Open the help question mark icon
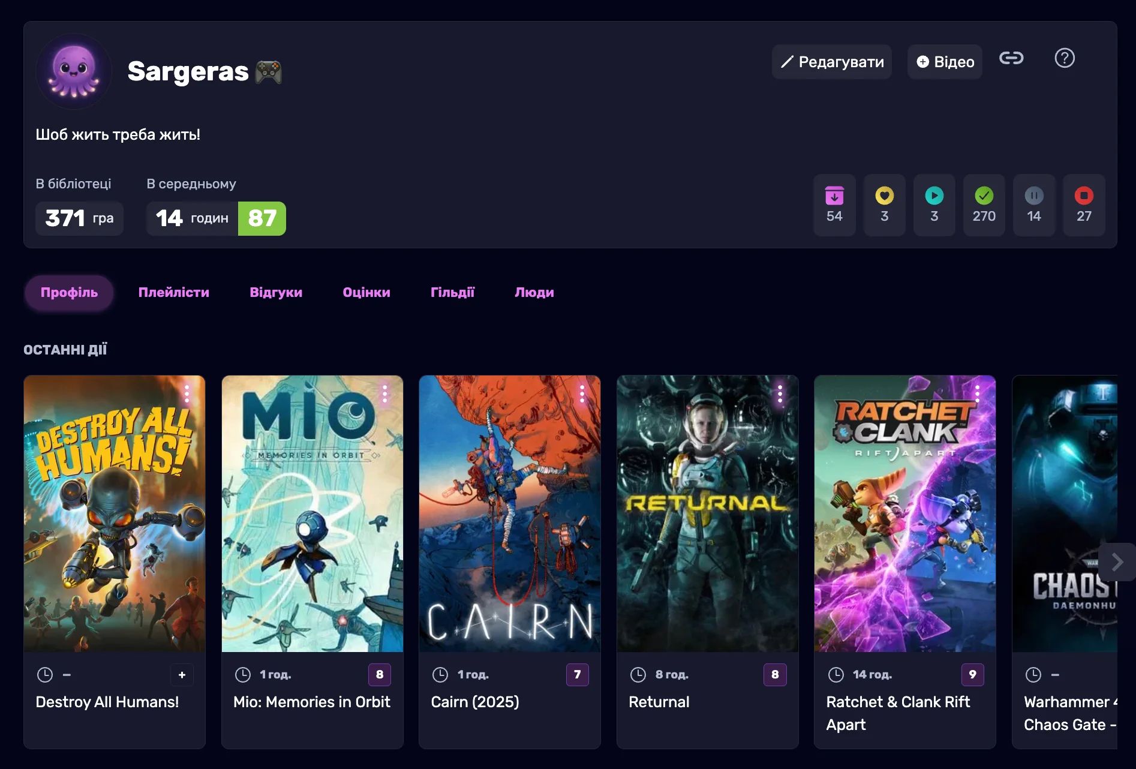This screenshot has width=1136, height=769. tap(1064, 58)
